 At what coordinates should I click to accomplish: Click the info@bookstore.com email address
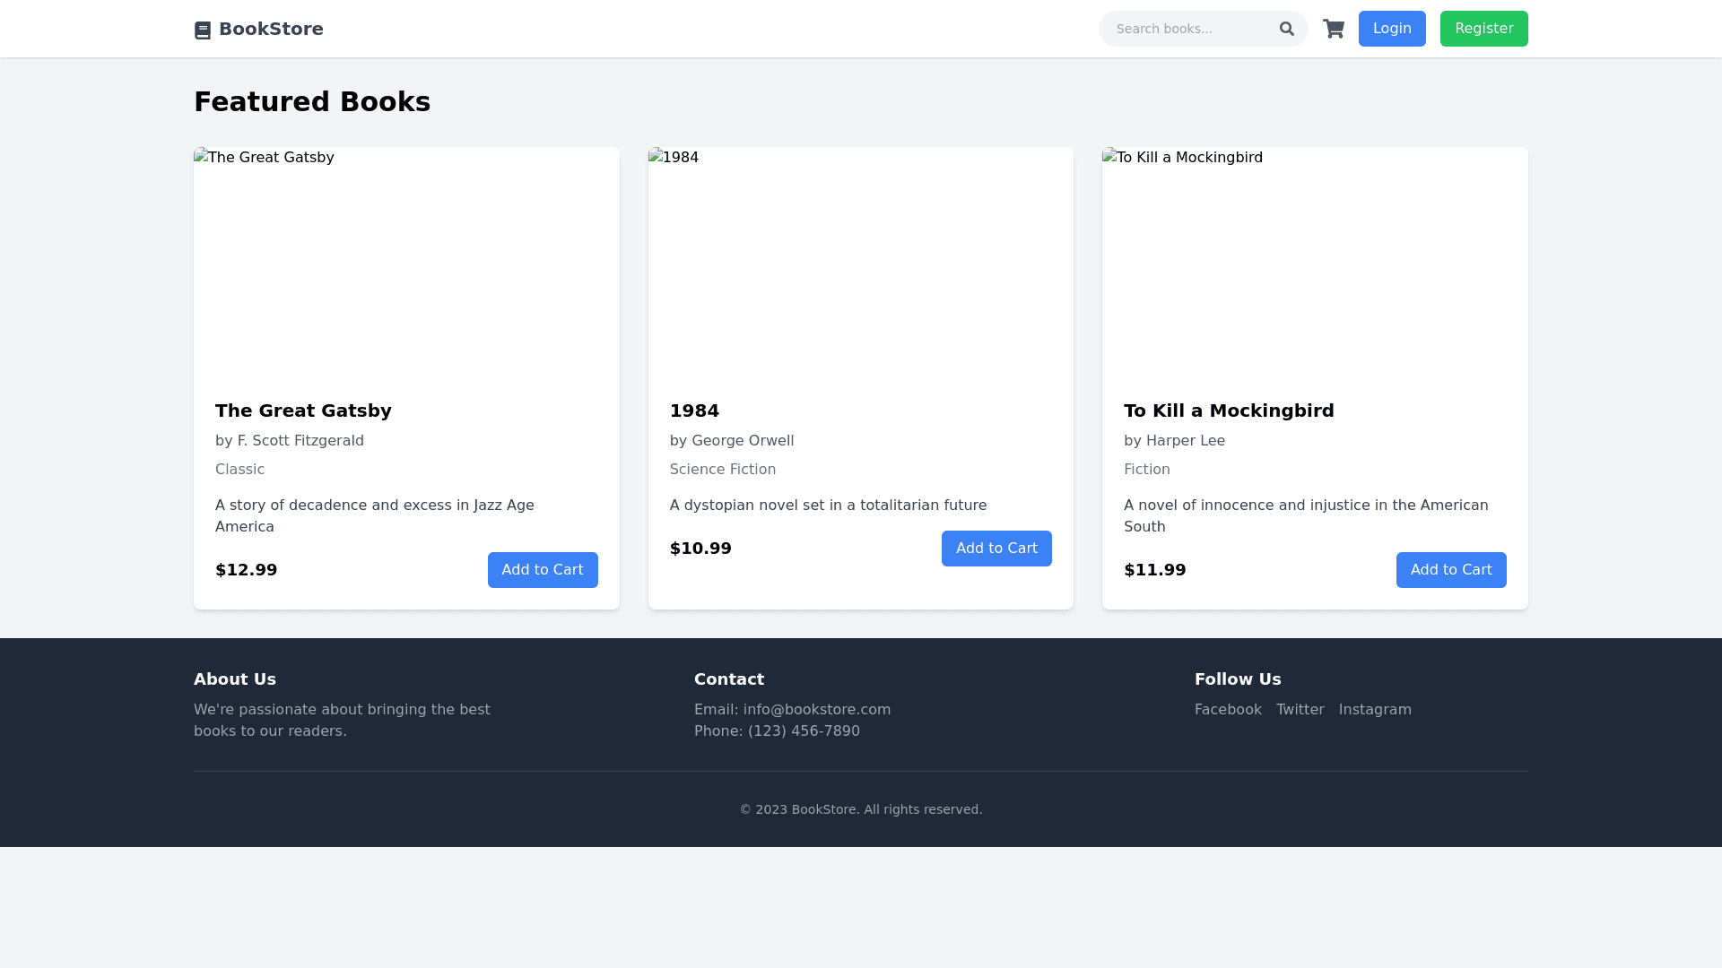coord(816,710)
